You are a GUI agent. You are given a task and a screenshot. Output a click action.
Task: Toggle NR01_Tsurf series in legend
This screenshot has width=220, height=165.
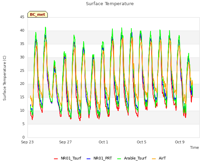[67, 158]
